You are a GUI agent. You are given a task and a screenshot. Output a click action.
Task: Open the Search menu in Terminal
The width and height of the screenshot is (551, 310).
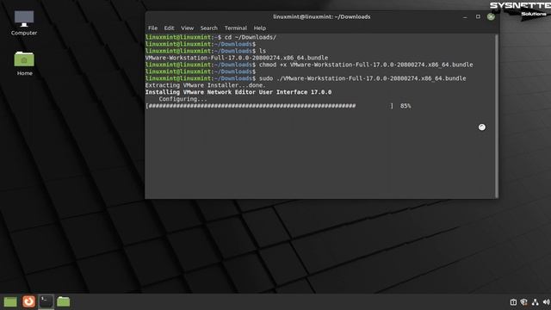(x=208, y=28)
